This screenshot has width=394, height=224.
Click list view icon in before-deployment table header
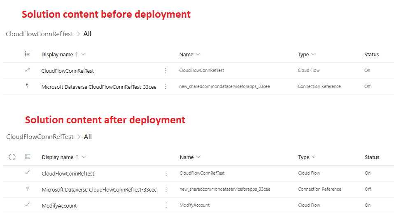(27, 54)
